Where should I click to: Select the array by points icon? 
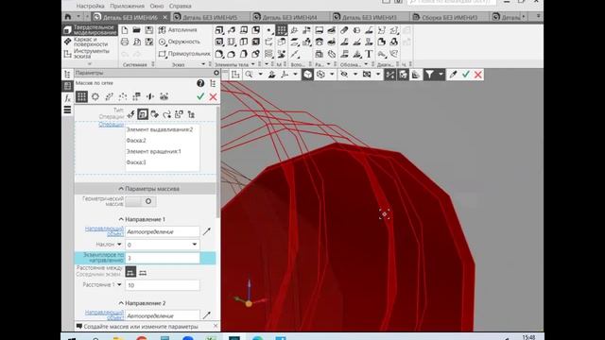[123, 96]
